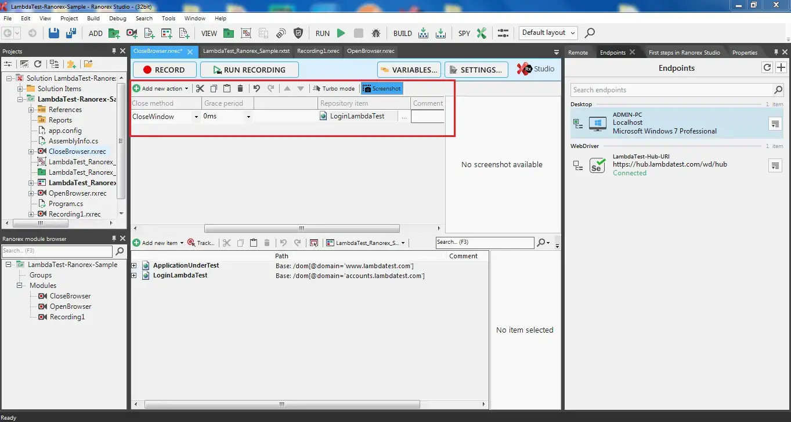Viewport: 791px width, 422px height.
Task: Click the scissors cut icon in action toolbar
Action: [200, 89]
